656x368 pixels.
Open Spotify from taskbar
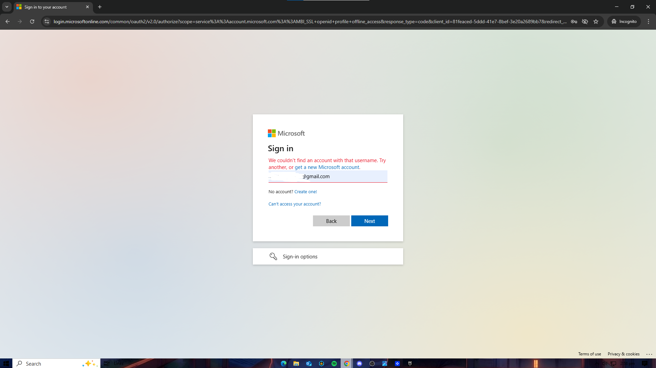point(334,364)
